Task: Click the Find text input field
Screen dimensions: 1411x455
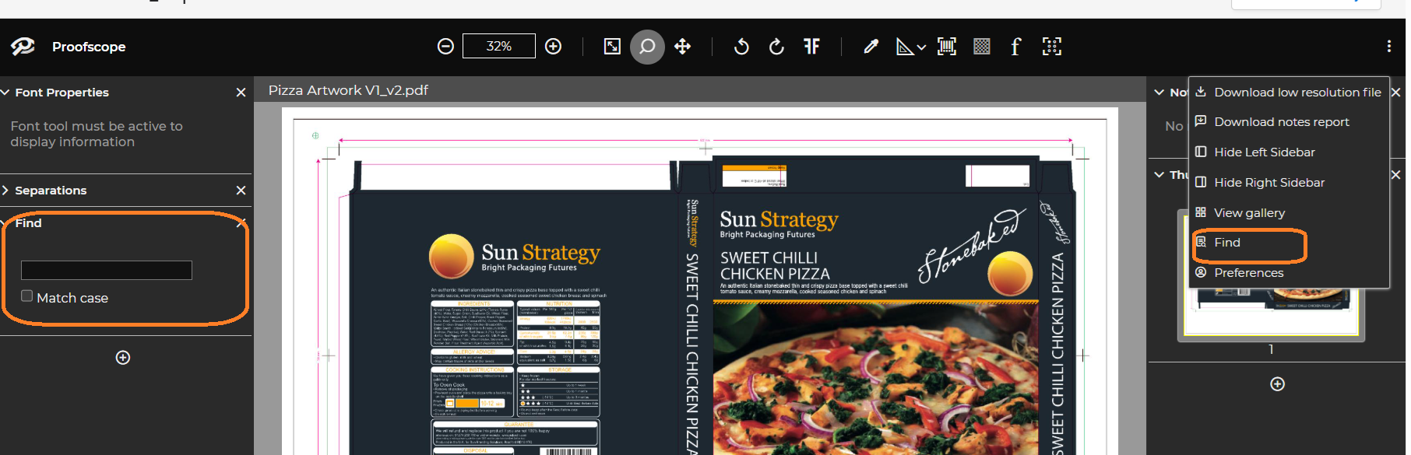Action: (x=107, y=270)
